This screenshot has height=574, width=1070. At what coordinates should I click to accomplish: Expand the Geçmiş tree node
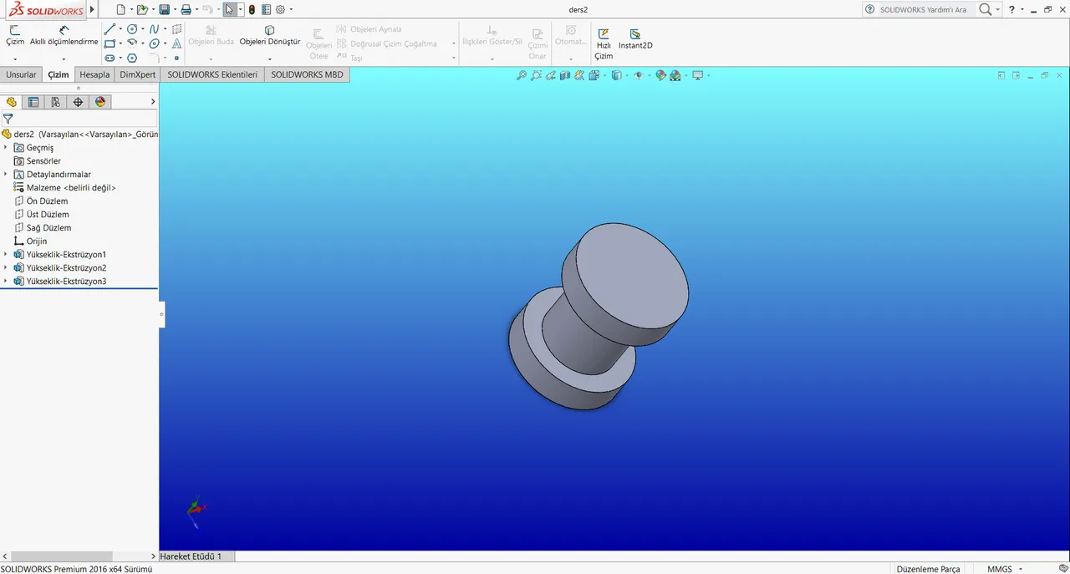pos(6,147)
